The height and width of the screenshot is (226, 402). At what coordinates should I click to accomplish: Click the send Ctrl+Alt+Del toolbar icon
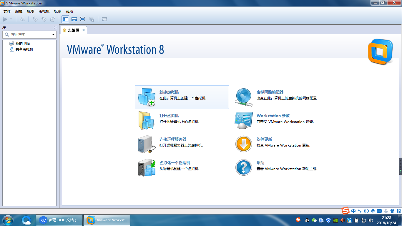[x=22, y=19]
